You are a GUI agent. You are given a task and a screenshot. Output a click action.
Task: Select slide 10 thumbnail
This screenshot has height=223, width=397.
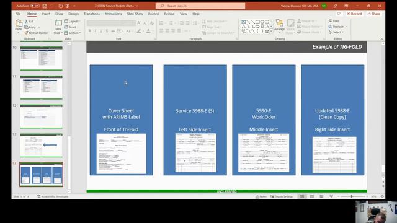(x=41, y=58)
